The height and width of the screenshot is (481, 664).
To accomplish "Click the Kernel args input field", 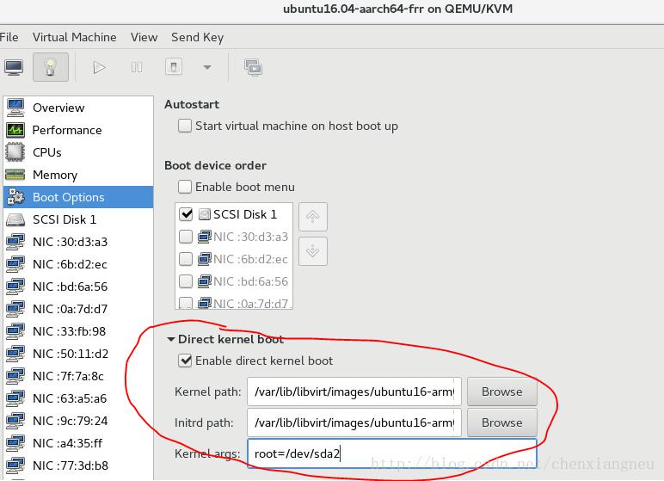I will point(391,453).
